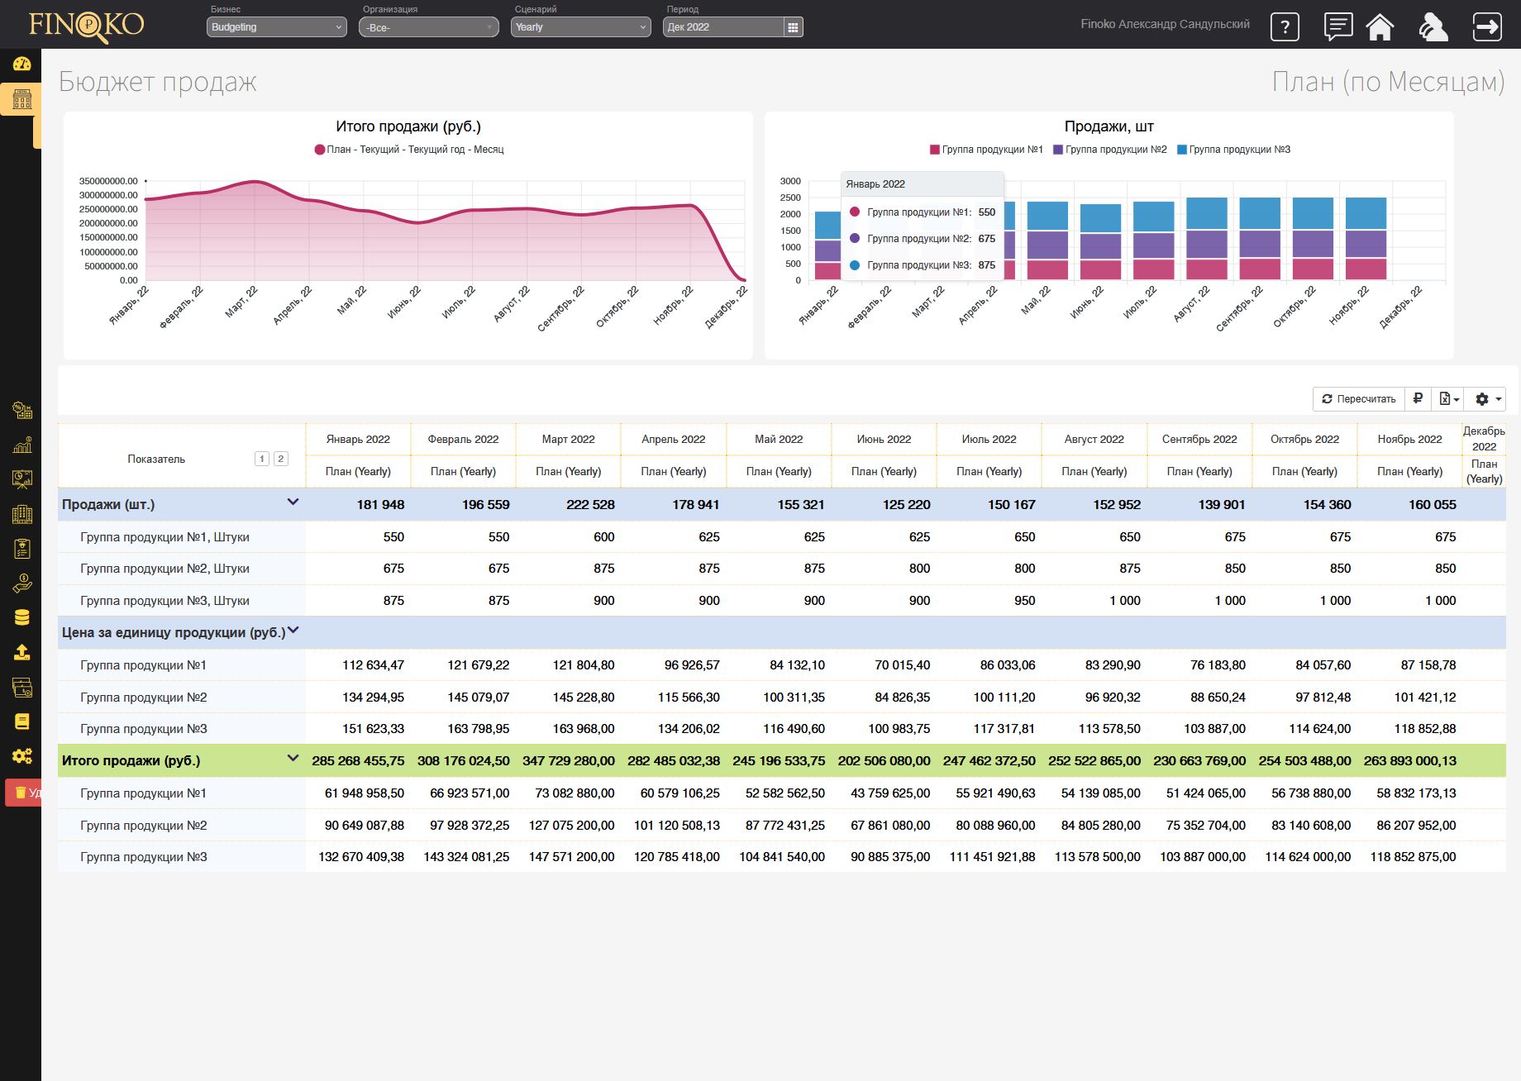The height and width of the screenshot is (1081, 1521).
Task: Click the logout arrow icon
Action: tap(1486, 26)
